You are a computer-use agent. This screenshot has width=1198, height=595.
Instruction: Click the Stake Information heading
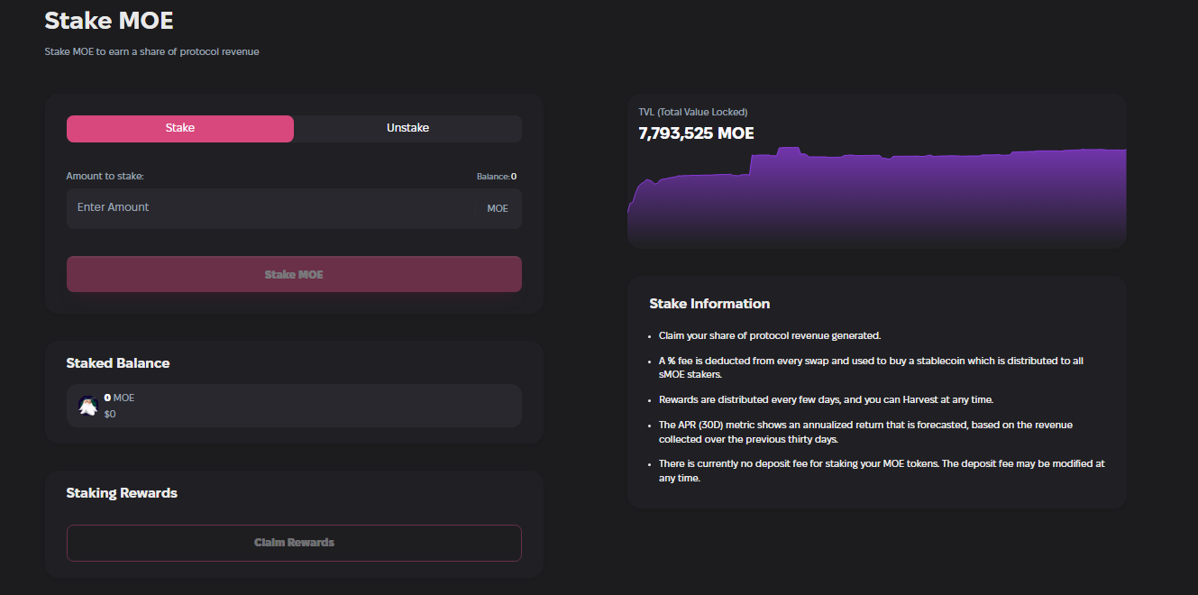(709, 304)
